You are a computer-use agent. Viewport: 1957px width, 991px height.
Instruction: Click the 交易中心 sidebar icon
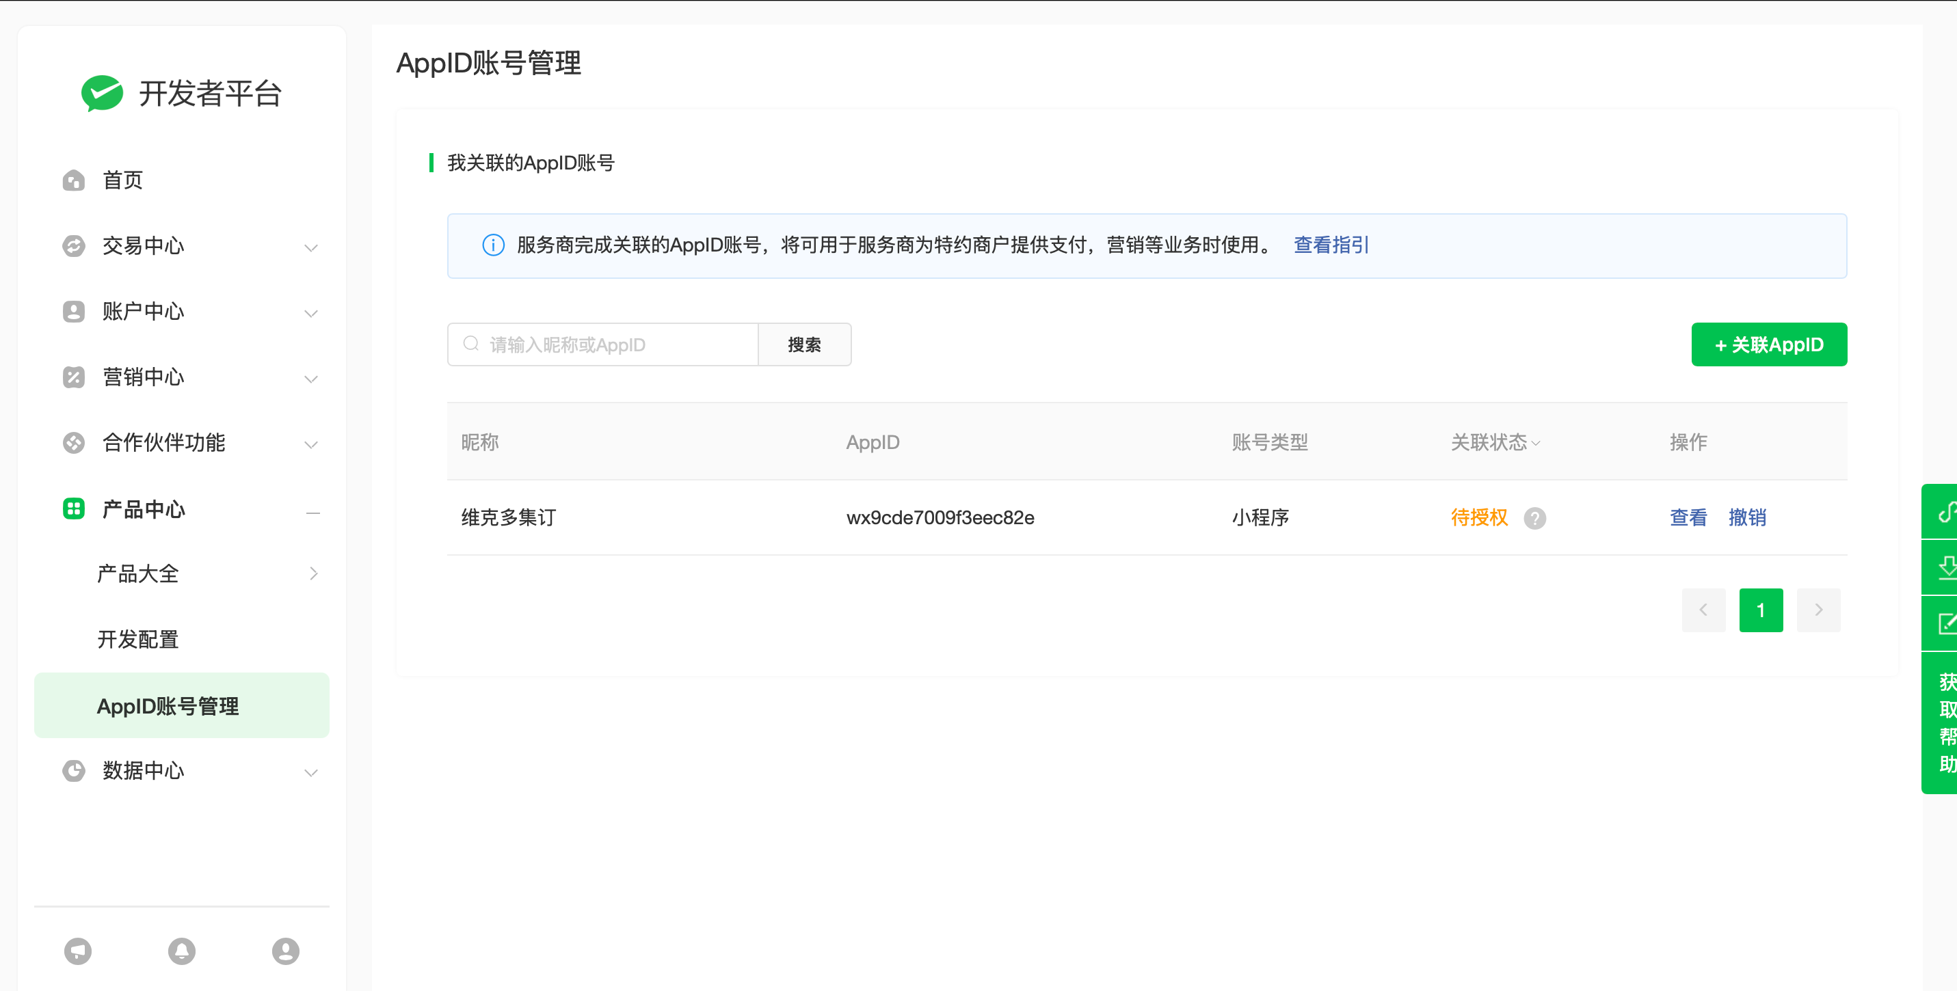[x=74, y=246]
